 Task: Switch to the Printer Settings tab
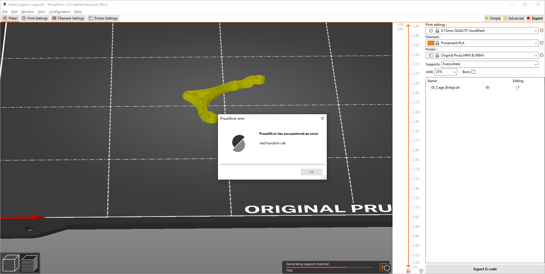click(103, 18)
